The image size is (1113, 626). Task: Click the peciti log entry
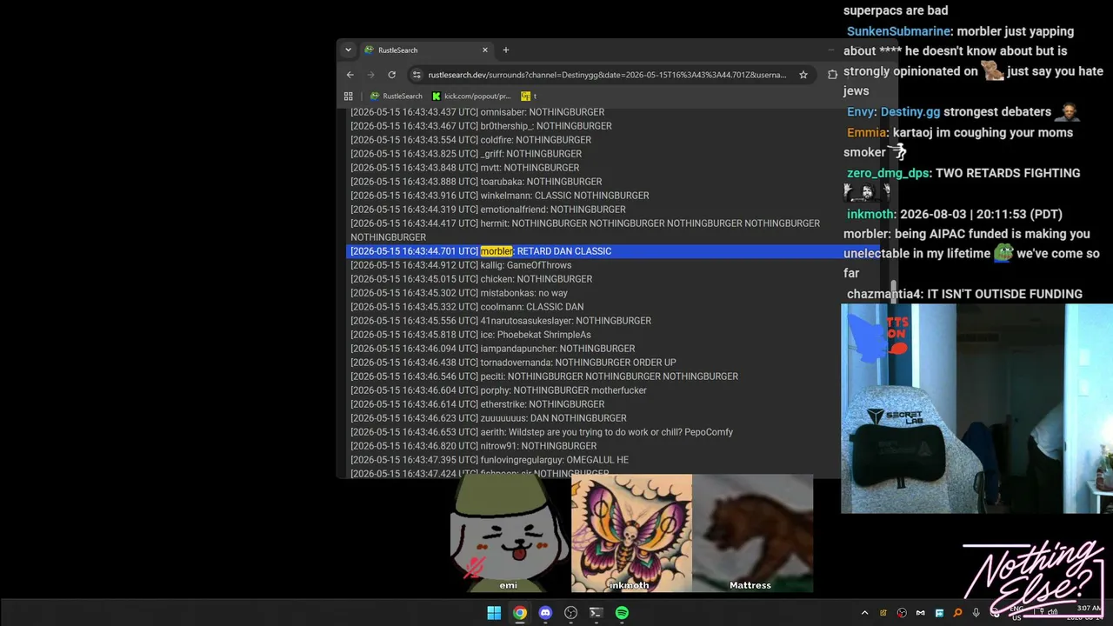[x=544, y=376]
